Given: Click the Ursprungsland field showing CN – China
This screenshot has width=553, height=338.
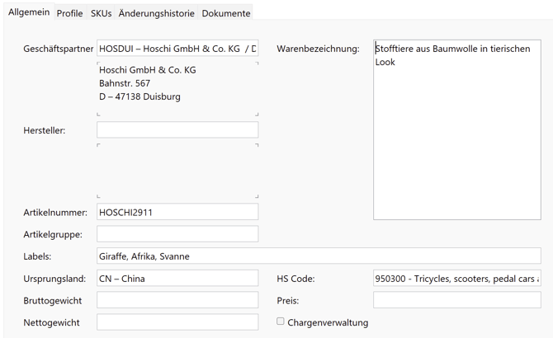Looking at the screenshot, I should pos(177,279).
